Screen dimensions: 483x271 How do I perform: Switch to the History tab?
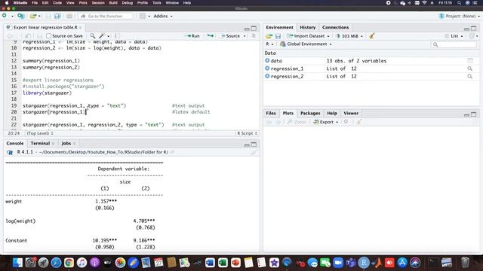307,27
